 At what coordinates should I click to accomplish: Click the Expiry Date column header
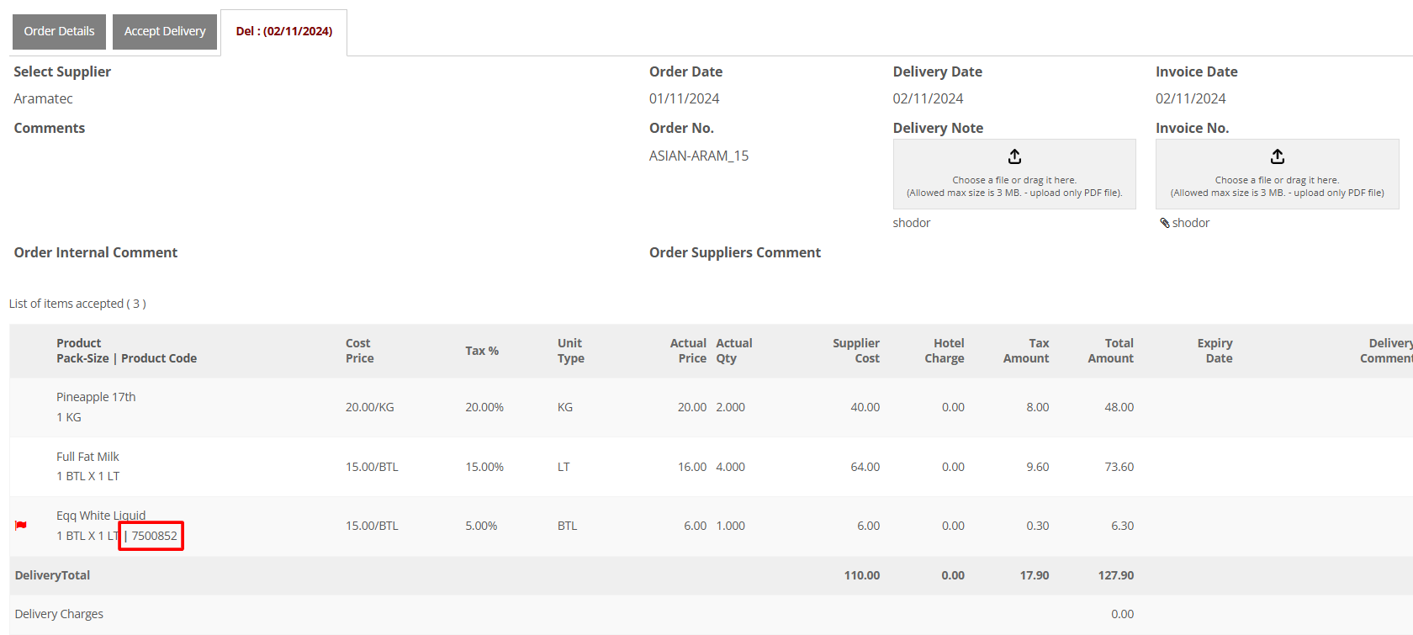[x=1215, y=351]
